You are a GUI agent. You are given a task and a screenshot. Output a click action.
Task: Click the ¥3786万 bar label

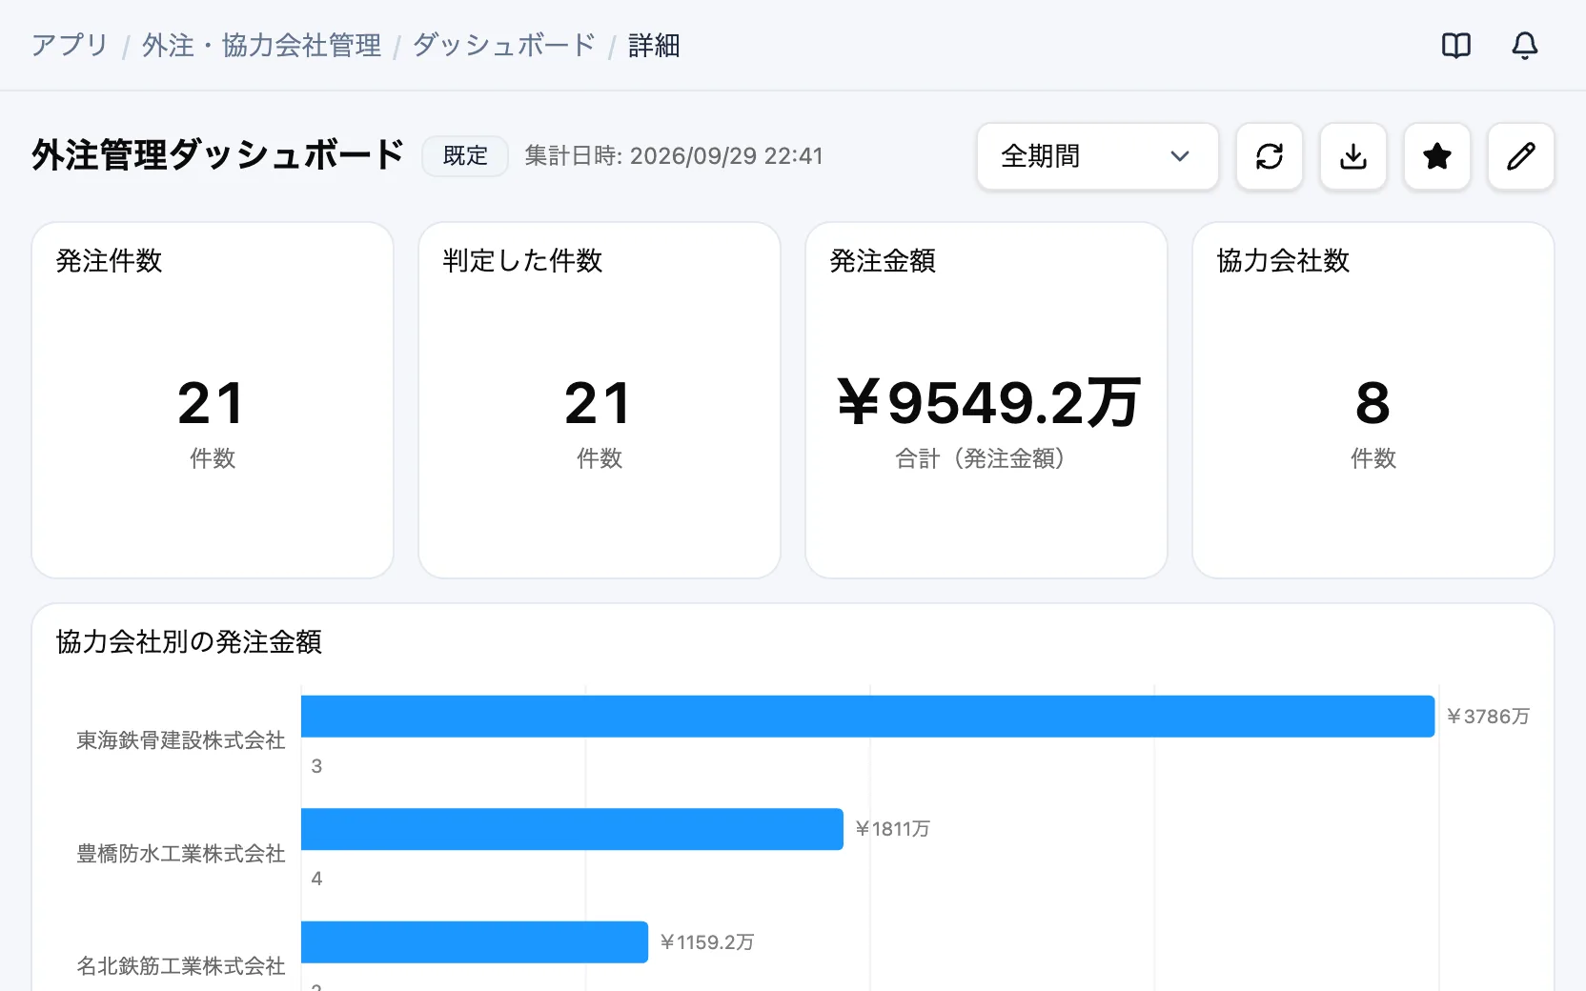coord(1488,716)
